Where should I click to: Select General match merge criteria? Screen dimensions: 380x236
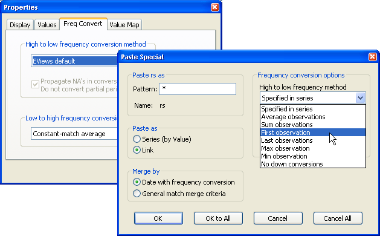(x=137, y=194)
